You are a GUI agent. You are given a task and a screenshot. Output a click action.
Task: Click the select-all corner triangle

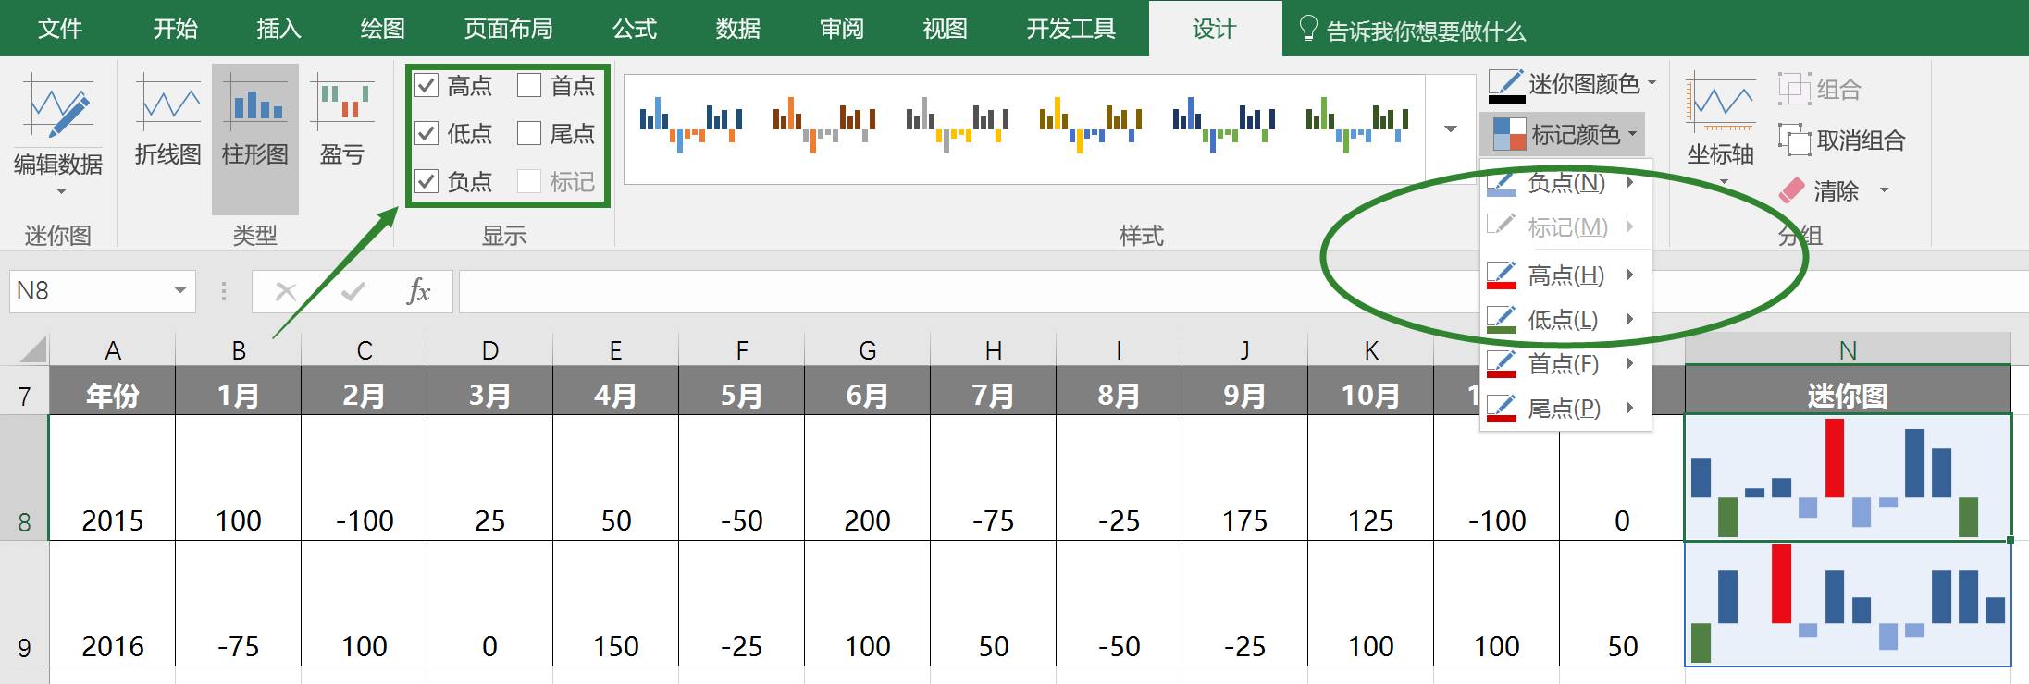tap(32, 349)
